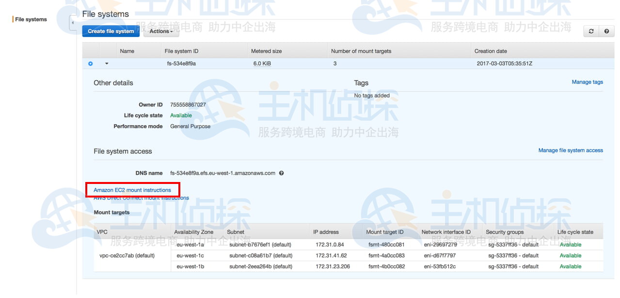The height and width of the screenshot is (298, 620).
Task: View Amazon EC2 mount instructions
Action: tap(133, 190)
